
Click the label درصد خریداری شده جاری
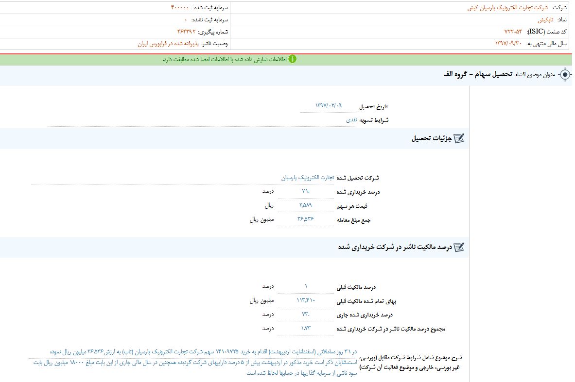coord(365,315)
